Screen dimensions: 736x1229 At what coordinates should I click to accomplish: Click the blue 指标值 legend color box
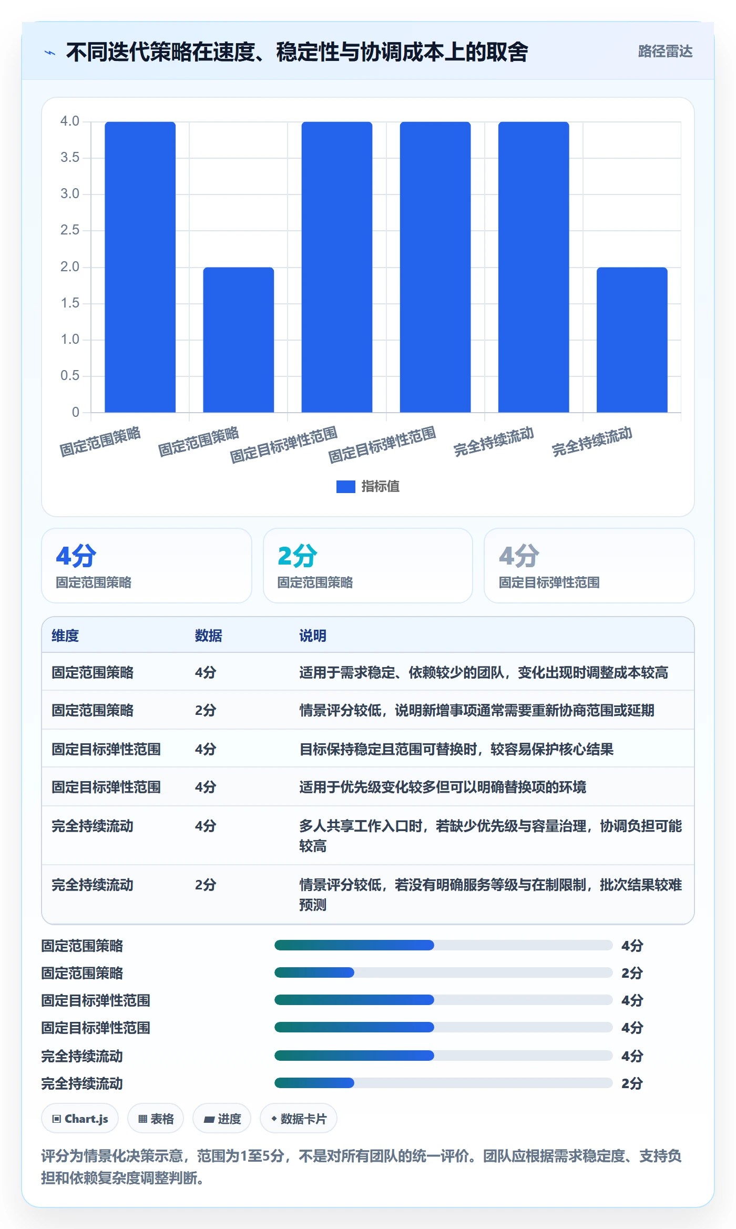click(x=345, y=486)
